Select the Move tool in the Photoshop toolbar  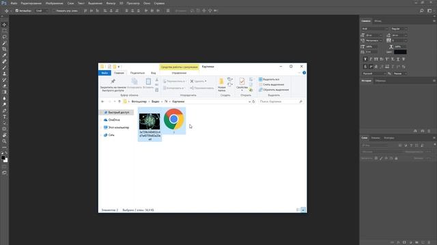point(4,24)
